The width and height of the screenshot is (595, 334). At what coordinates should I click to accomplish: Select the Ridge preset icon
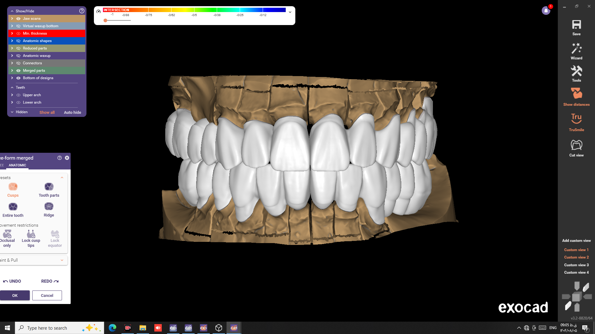pyautogui.click(x=49, y=207)
